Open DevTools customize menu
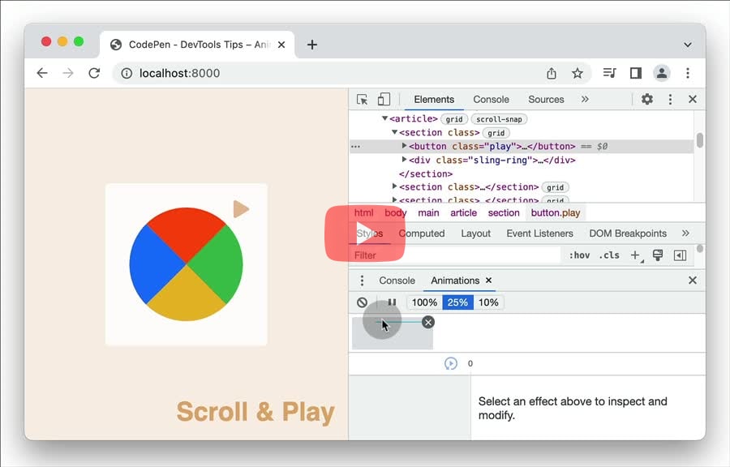The image size is (730, 467). click(x=670, y=99)
